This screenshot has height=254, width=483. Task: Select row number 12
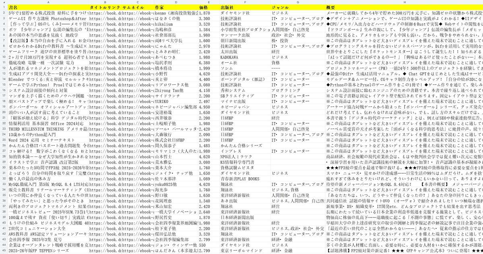[4, 69]
